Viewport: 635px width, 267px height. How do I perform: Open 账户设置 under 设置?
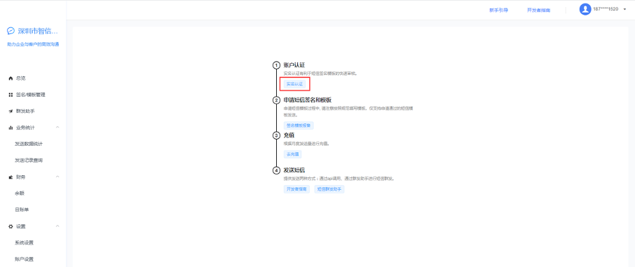(x=25, y=259)
